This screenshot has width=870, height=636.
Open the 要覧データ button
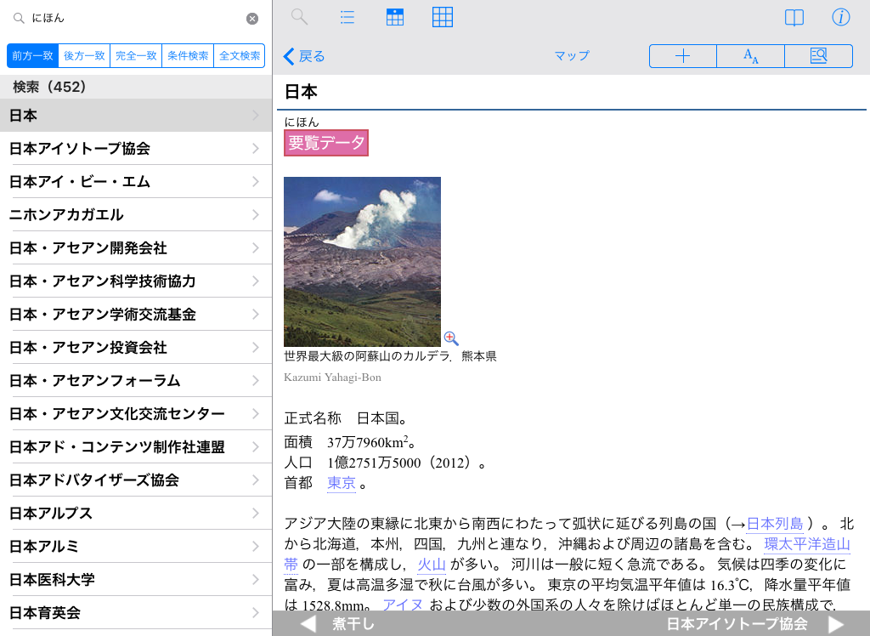pos(326,143)
